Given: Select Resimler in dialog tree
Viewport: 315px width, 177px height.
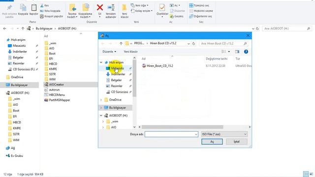Looking at the screenshot, I should coord(117,86).
